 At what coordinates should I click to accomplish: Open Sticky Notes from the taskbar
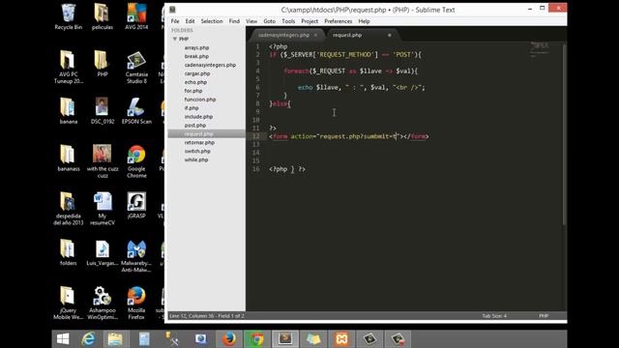pyautogui.click(x=313, y=339)
